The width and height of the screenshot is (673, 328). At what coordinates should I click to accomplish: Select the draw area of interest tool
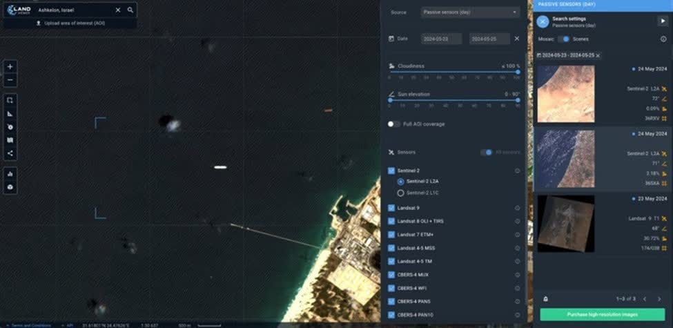10,101
